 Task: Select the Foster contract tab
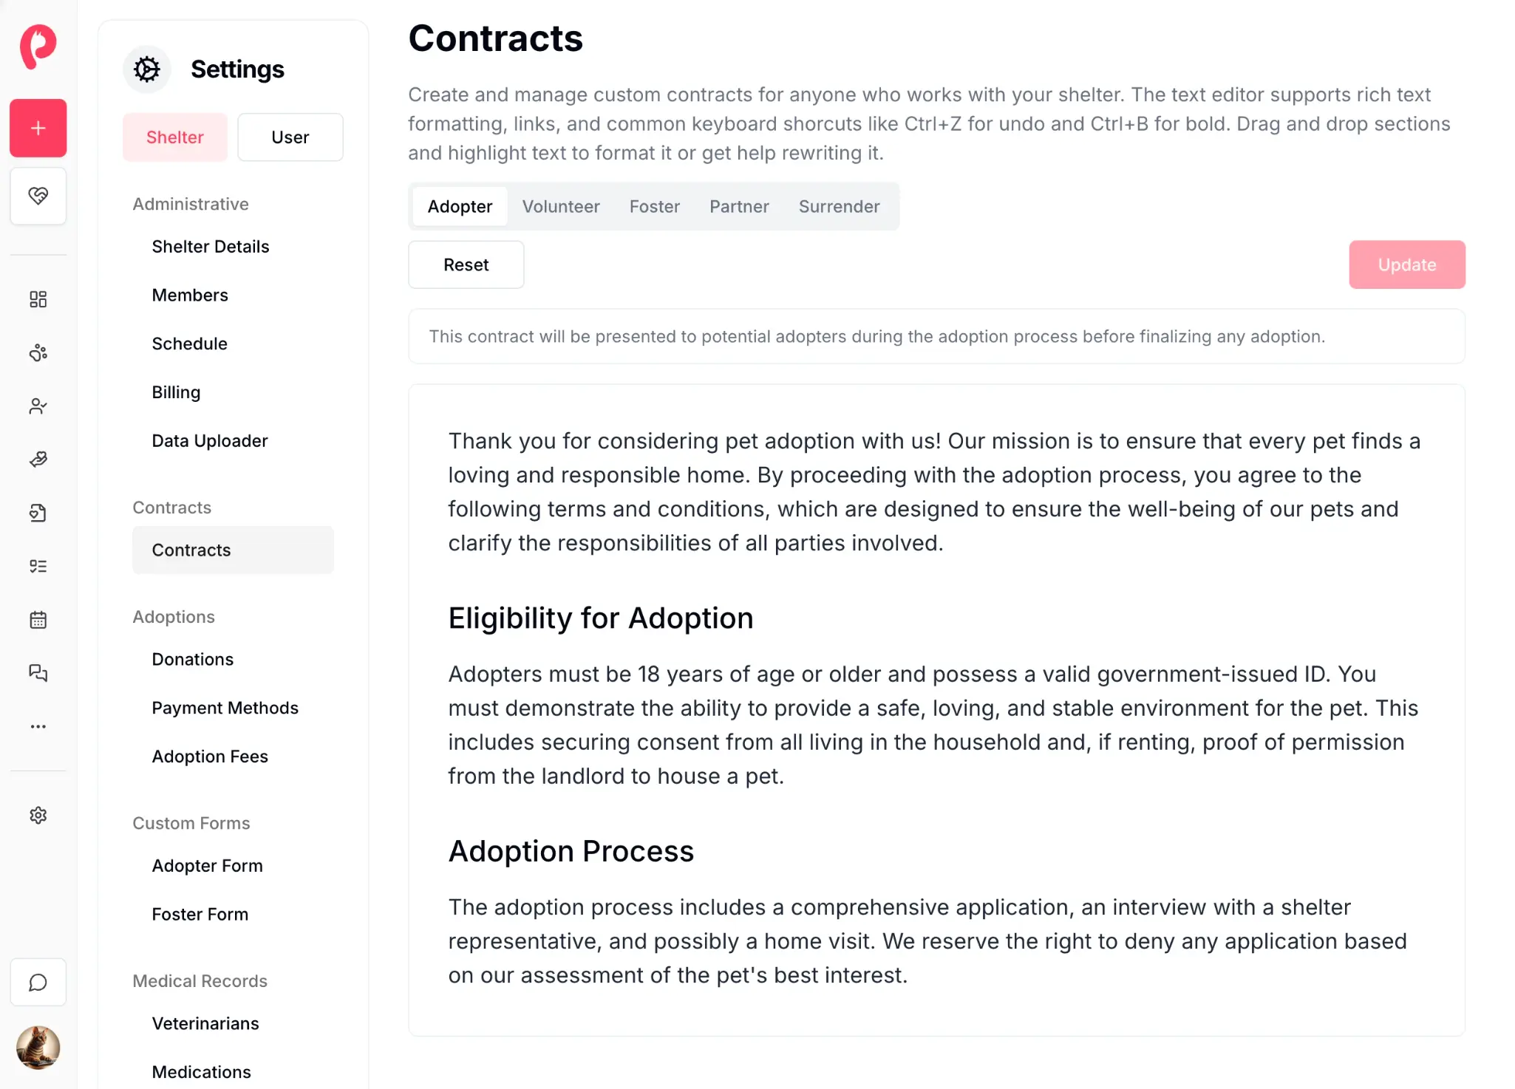click(654, 206)
